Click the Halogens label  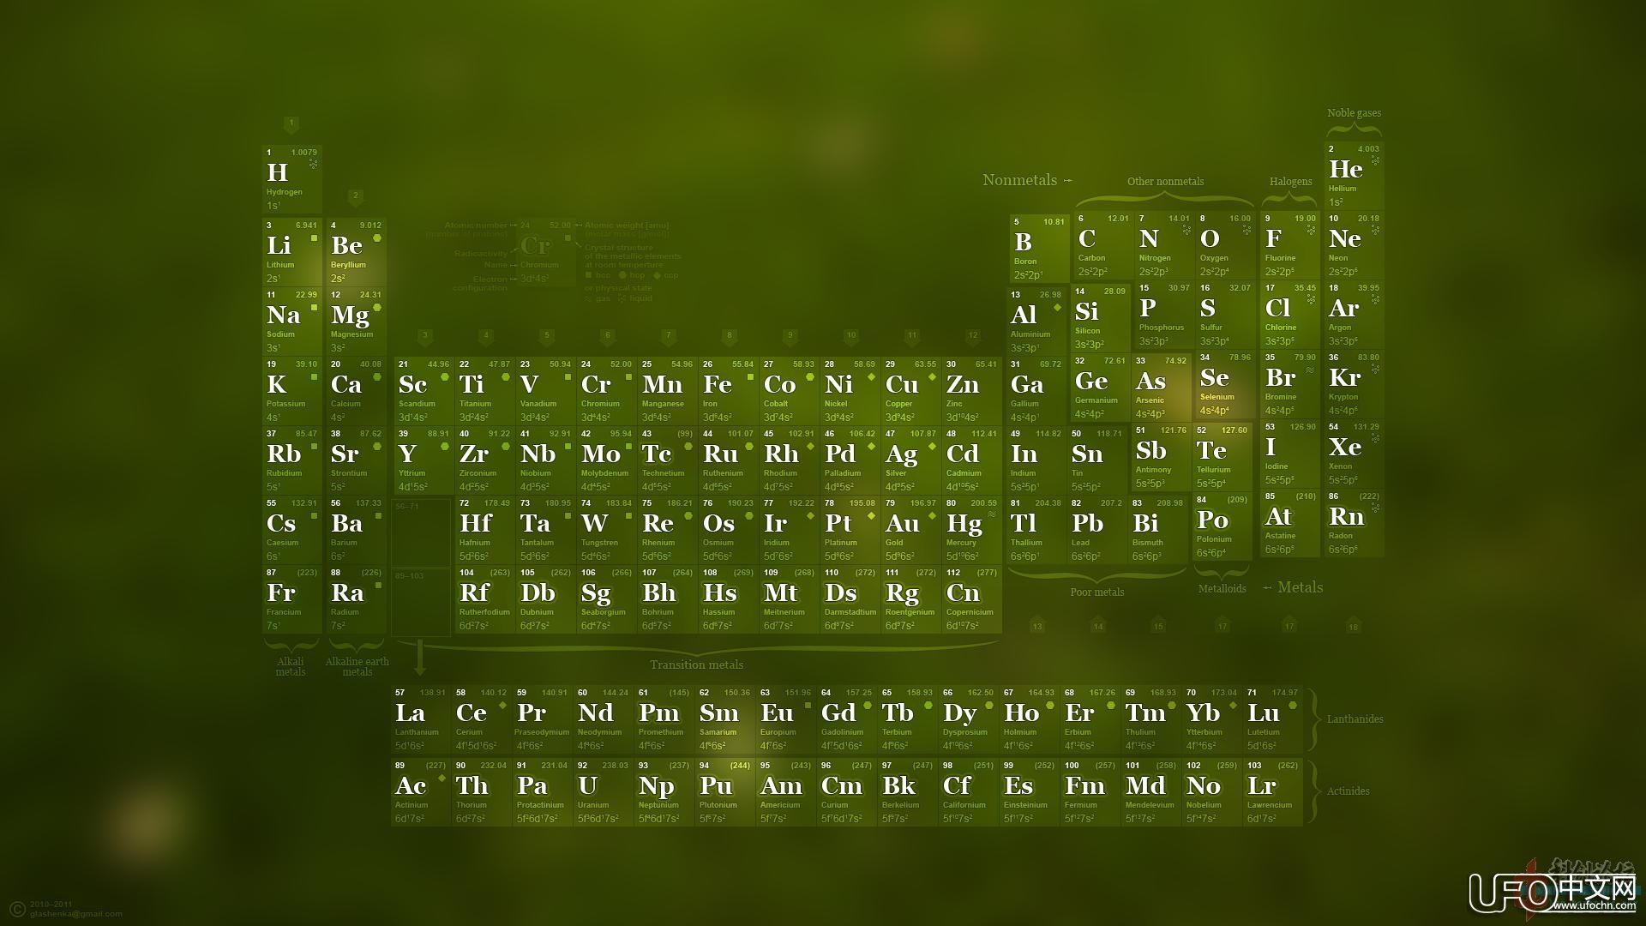click(x=1290, y=182)
